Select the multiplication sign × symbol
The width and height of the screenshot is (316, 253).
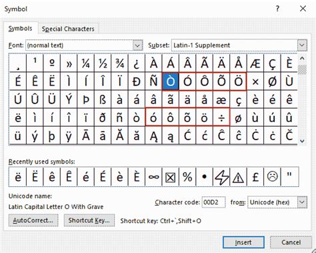(x=255, y=81)
